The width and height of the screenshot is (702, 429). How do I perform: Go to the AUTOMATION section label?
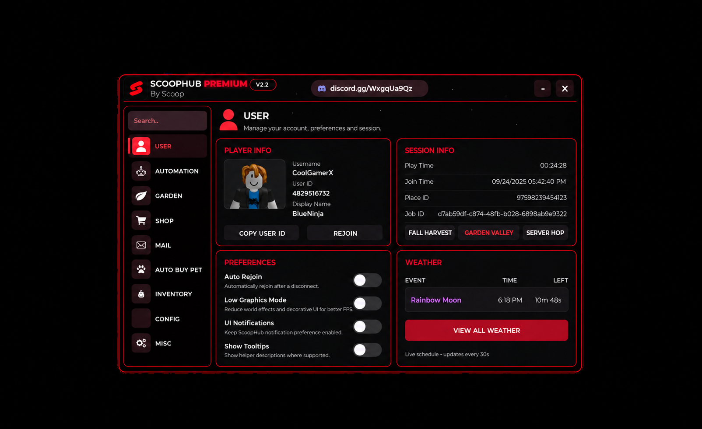coord(177,171)
